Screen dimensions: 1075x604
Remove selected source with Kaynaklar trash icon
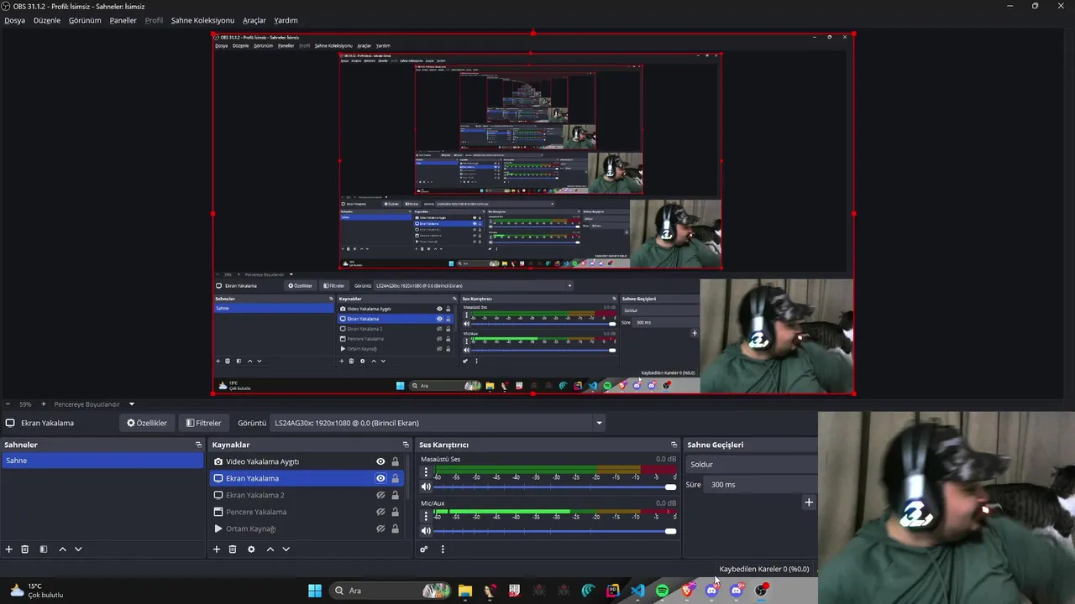pyautogui.click(x=233, y=549)
